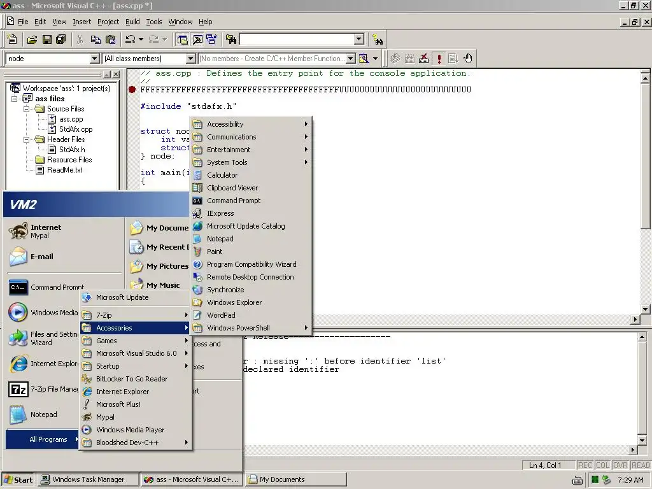Click the WizardBar actions wand icon
Image resolution: width=652 pixels, height=489 pixels.
pyautogui.click(x=364, y=59)
